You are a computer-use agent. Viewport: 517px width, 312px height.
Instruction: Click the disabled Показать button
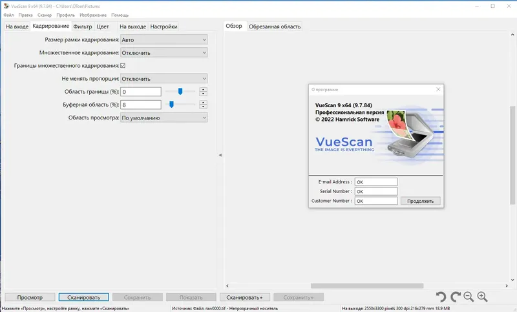191,297
